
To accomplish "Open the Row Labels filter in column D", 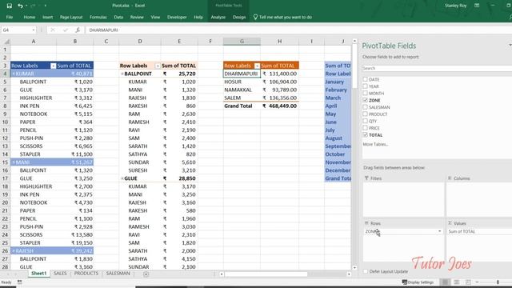I will point(158,66).
